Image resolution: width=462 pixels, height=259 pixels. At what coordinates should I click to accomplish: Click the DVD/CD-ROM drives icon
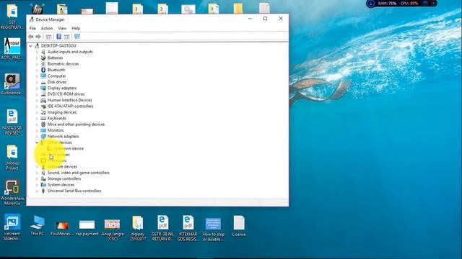pyautogui.click(x=43, y=94)
